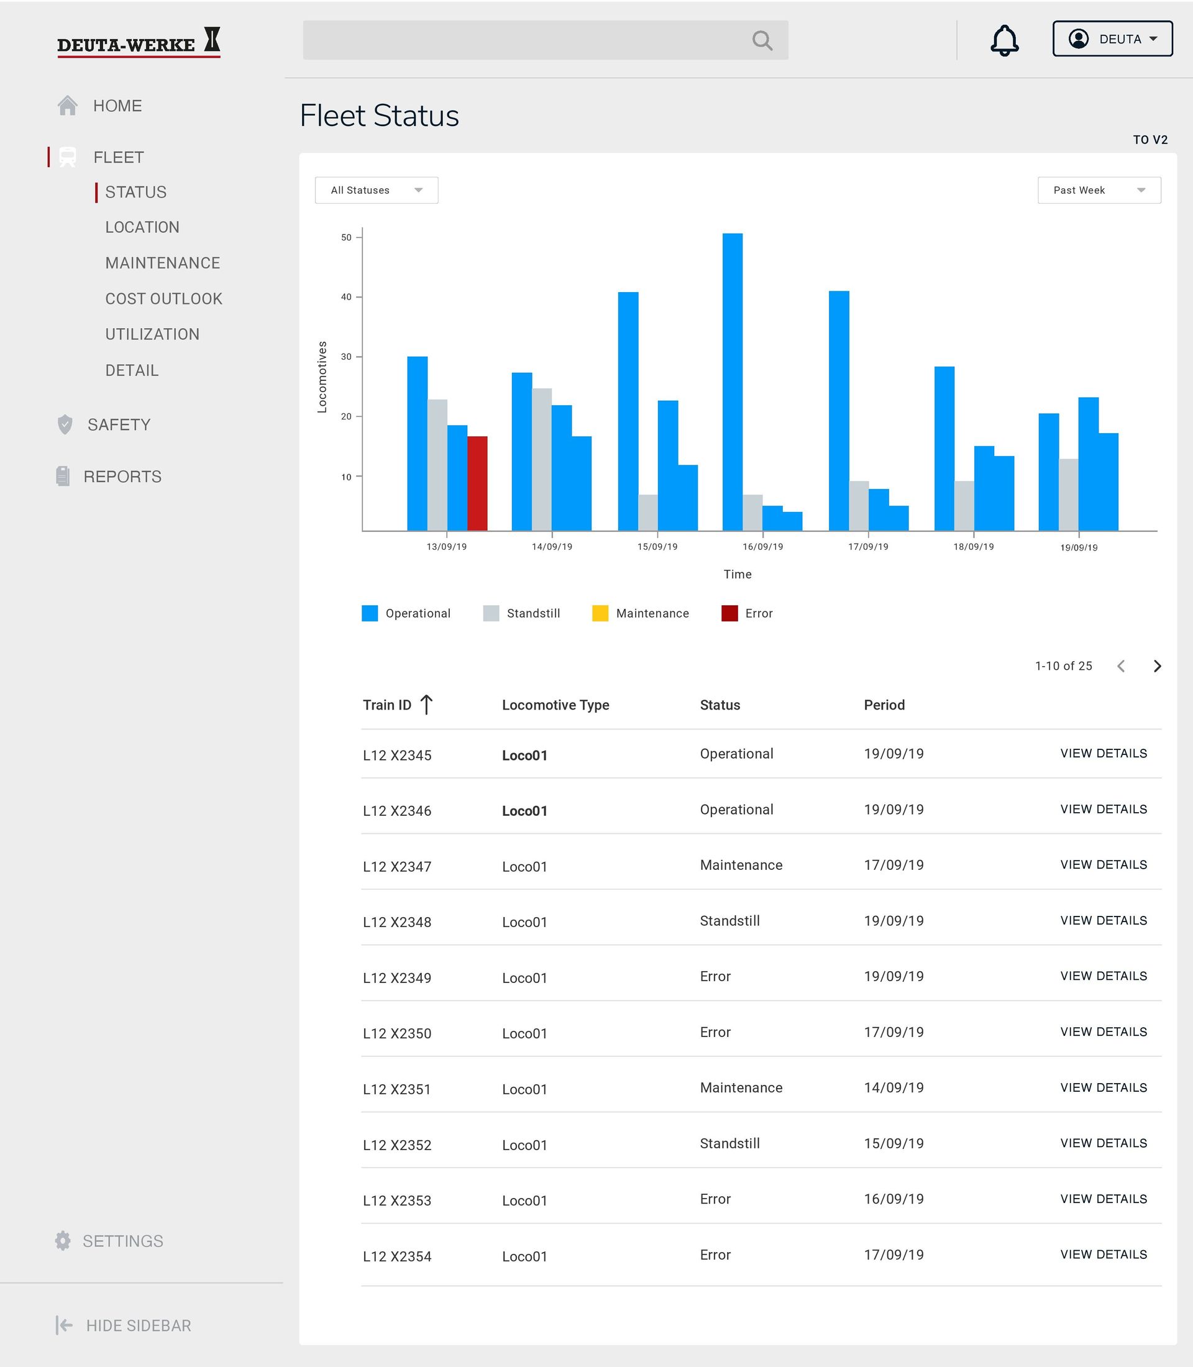The image size is (1193, 1367).
Task: Click the Reports clipboard icon
Action: (x=63, y=476)
